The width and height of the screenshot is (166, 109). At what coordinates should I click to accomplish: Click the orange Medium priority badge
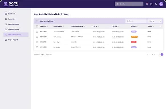point(134,37)
